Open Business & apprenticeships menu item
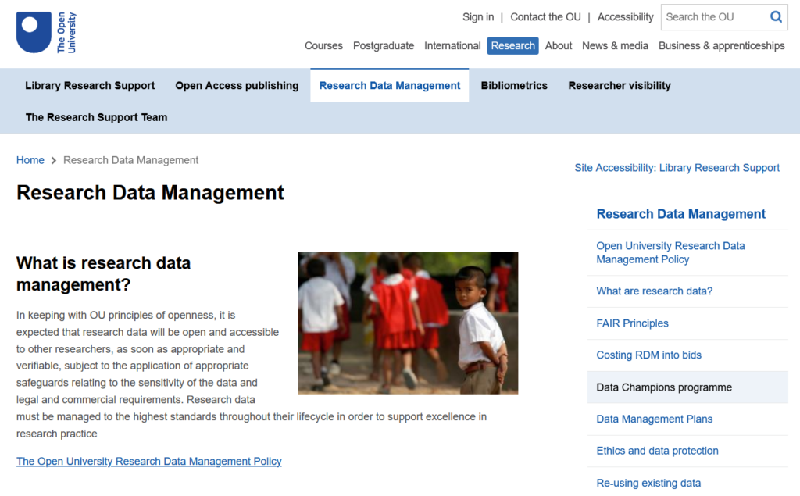 coord(721,45)
